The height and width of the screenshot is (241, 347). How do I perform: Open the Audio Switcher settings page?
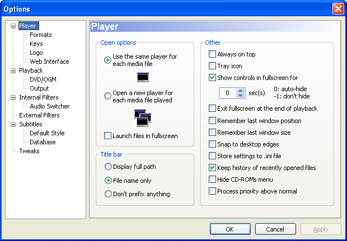pyautogui.click(x=50, y=106)
